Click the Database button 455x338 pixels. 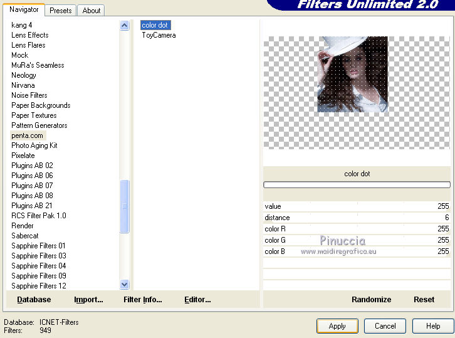34,299
